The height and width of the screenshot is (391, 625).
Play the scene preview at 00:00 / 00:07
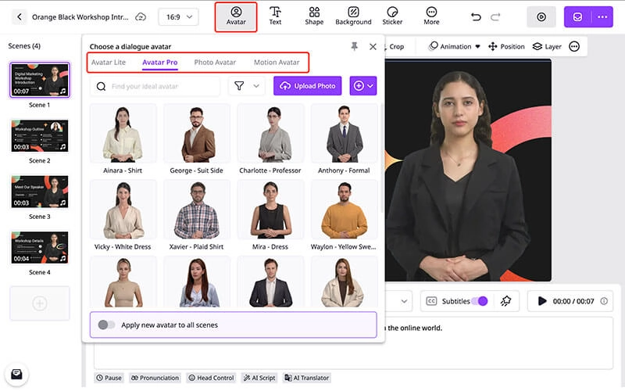pyautogui.click(x=542, y=301)
